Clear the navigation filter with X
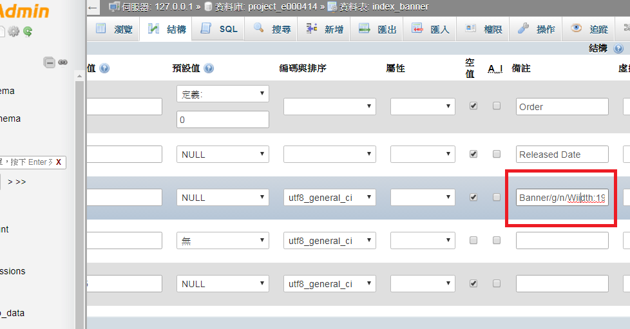The height and width of the screenshot is (329, 630). click(x=59, y=162)
